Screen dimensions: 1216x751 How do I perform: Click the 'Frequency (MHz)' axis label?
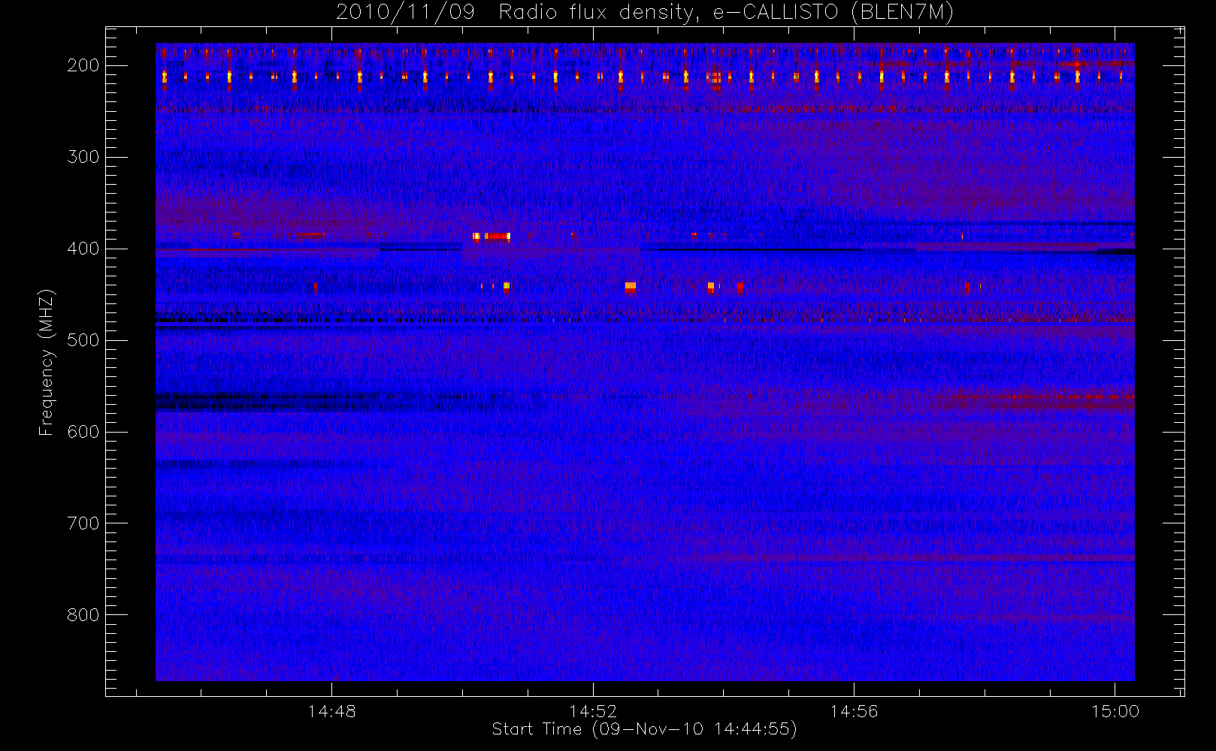point(47,362)
